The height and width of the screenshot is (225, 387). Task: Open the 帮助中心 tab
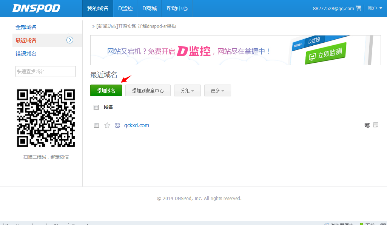click(177, 8)
